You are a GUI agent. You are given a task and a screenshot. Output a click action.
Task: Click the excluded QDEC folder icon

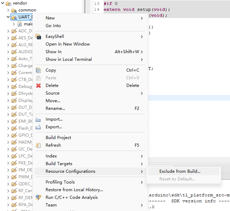tap(14, 184)
